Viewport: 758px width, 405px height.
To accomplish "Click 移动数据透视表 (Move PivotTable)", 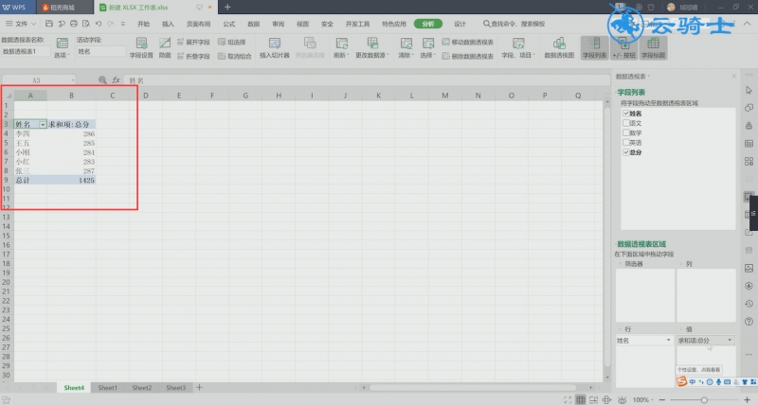I will click(468, 42).
